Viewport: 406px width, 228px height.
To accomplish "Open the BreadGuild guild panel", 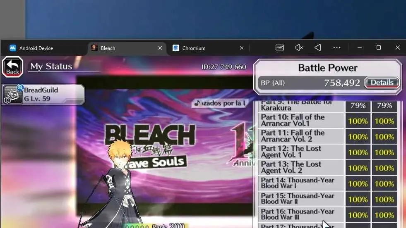I will (43, 94).
